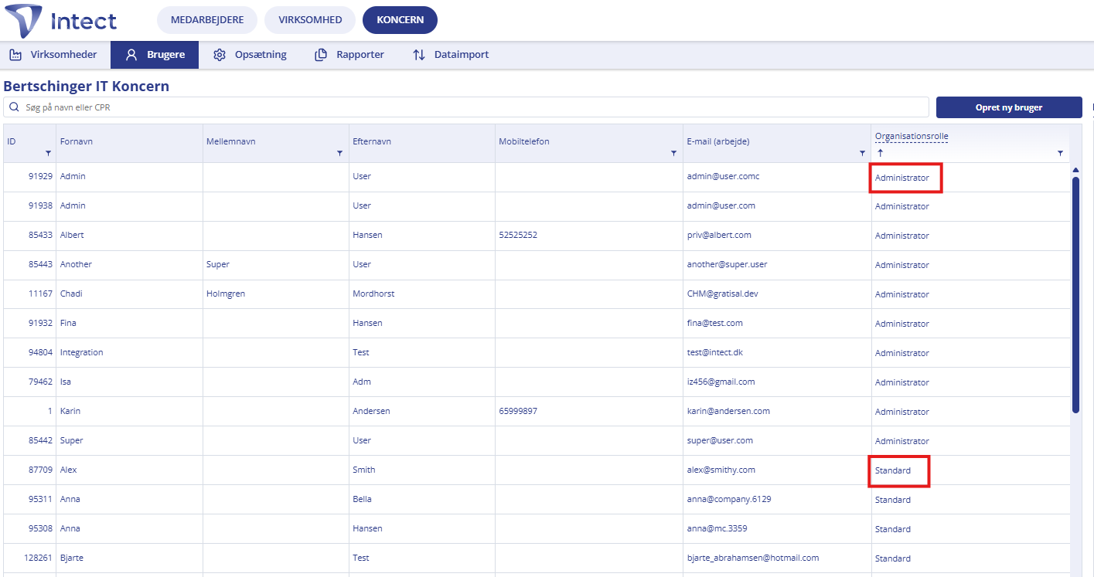Click email super@user.com

pyautogui.click(x=719, y=440)
